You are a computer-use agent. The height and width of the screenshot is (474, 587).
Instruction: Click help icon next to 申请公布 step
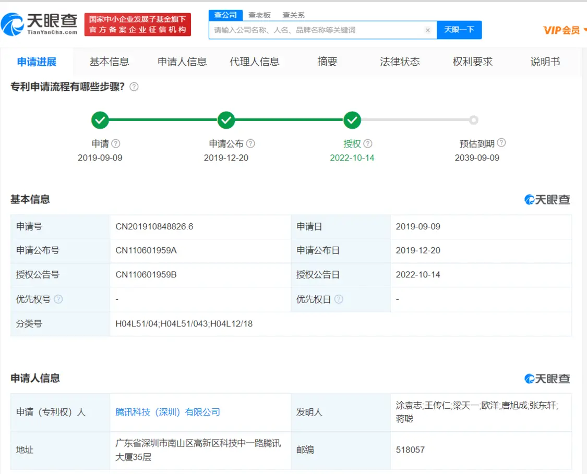pos(250,143)
